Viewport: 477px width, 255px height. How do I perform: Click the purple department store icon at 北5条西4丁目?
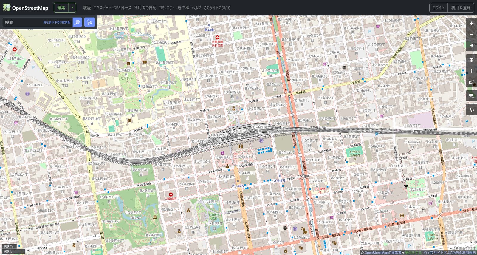pos(222,153)
